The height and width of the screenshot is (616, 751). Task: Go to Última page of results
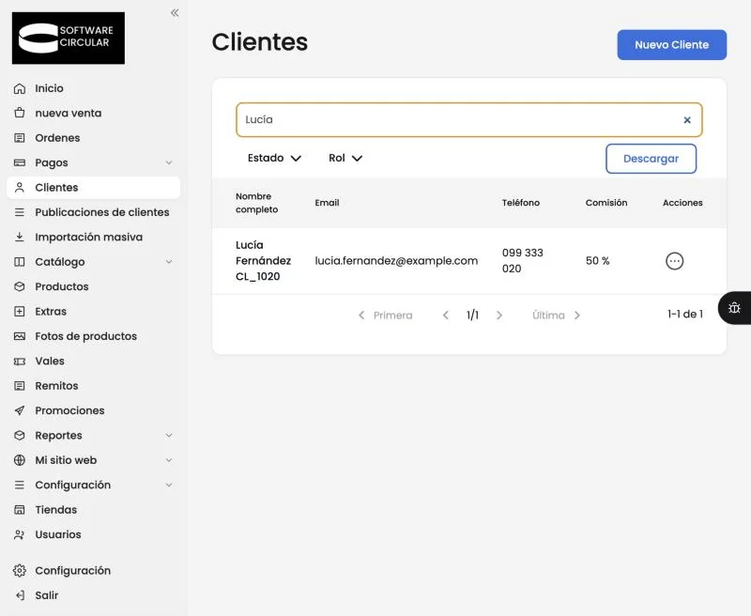[556, 316]
